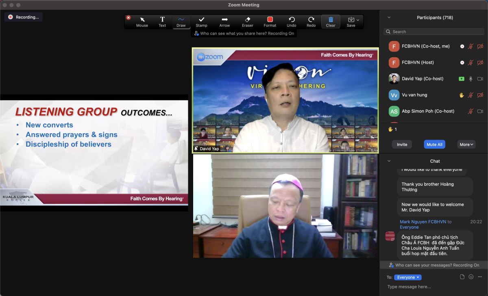The width and height of the screenshot is (488, 296).
Task: Collapse the Chat panel chevron
Action: (x=389, y=161)
